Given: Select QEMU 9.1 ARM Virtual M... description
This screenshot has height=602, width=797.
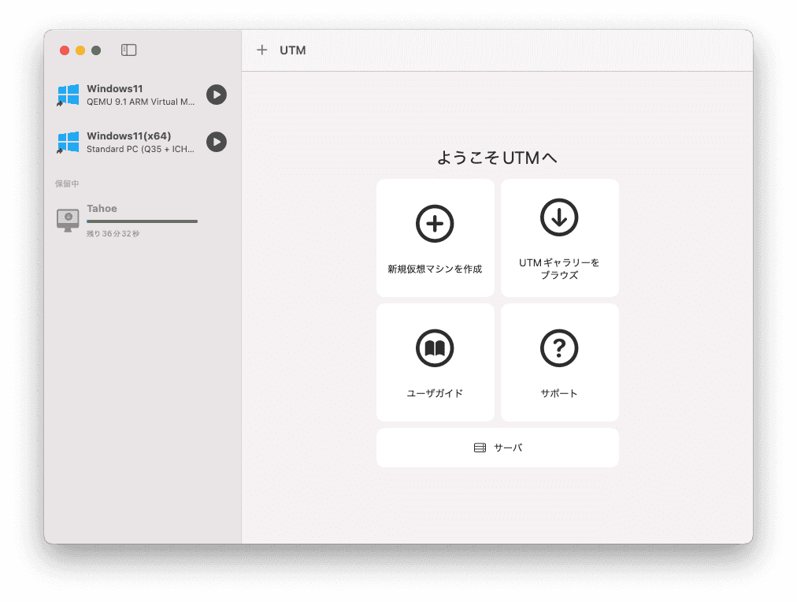Looking at the screenshot, I should 140,102.
